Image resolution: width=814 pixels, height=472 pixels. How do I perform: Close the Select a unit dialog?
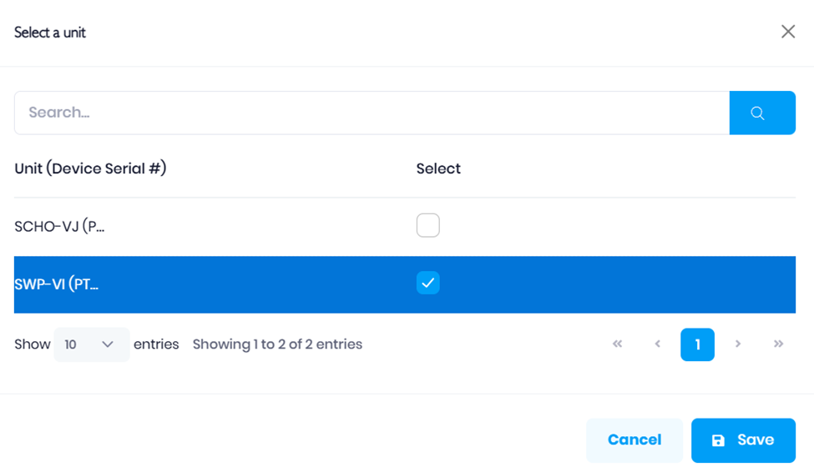(788, 32)
